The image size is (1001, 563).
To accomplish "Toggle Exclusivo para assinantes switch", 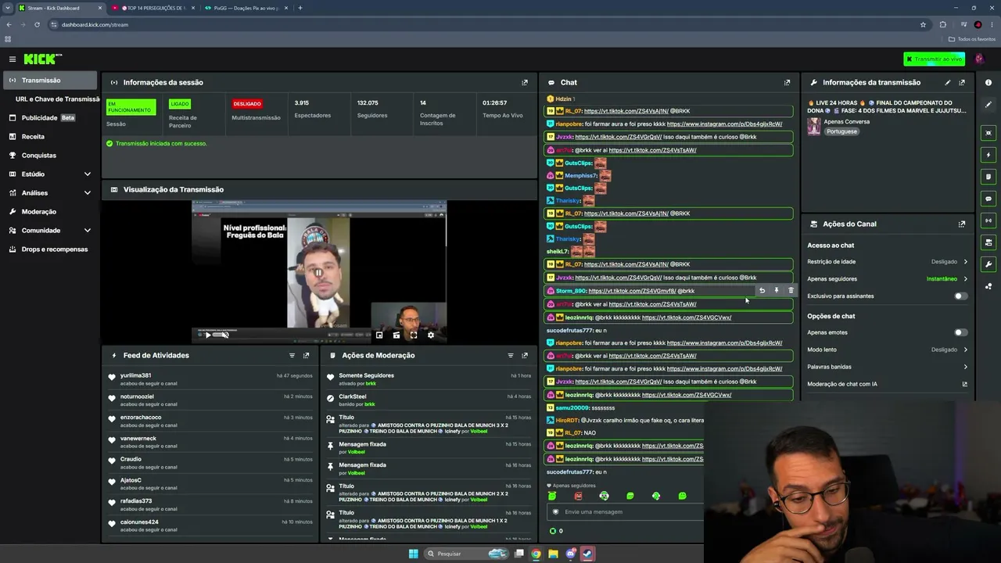I will pos(960,296).
